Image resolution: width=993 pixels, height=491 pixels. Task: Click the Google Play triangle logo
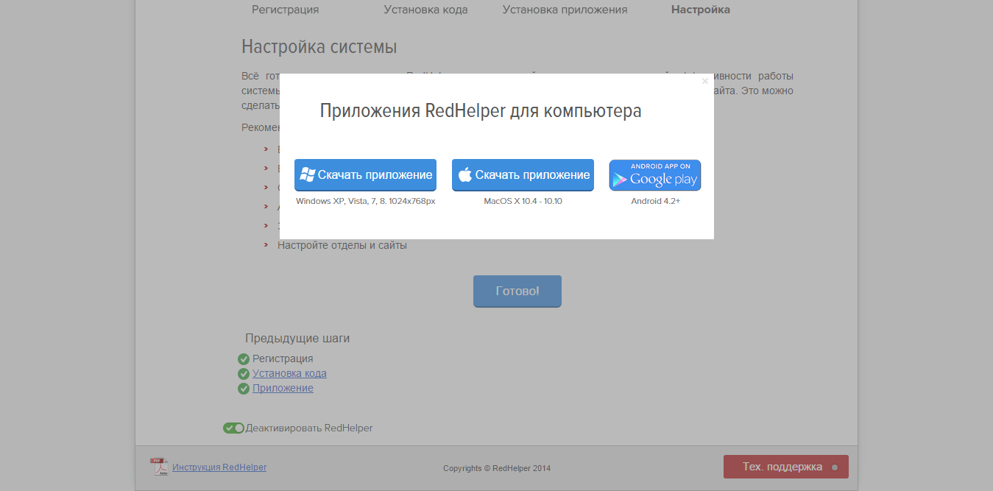[x=620, y=180]
